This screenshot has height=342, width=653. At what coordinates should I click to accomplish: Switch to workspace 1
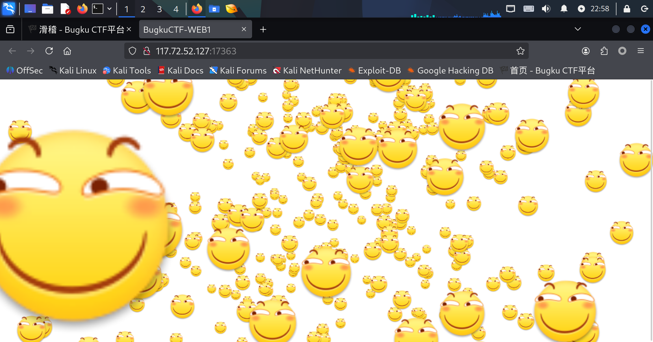click(x=127, y=9)
